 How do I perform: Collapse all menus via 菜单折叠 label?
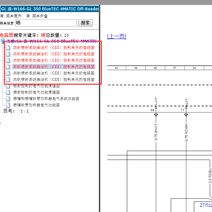[x=40, y=16]
